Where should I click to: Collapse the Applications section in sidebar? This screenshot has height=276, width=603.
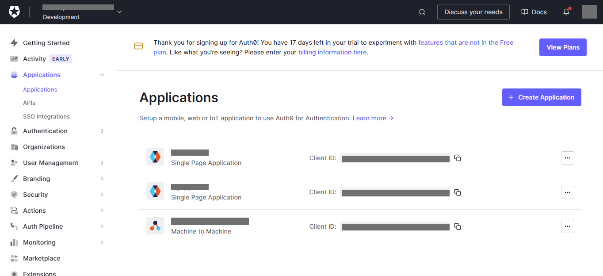[x=102, y=75]
